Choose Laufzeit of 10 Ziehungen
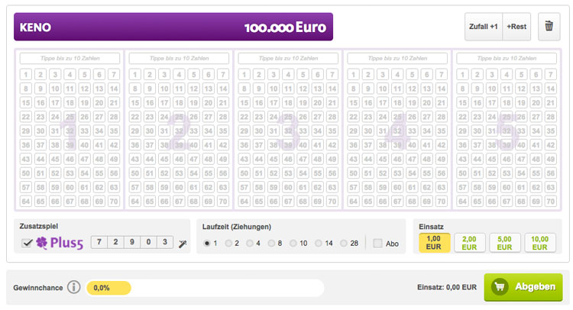 294,243
